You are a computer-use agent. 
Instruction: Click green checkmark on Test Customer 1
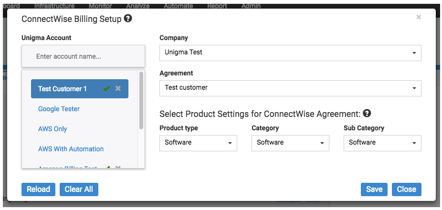[x=106, y=89]
